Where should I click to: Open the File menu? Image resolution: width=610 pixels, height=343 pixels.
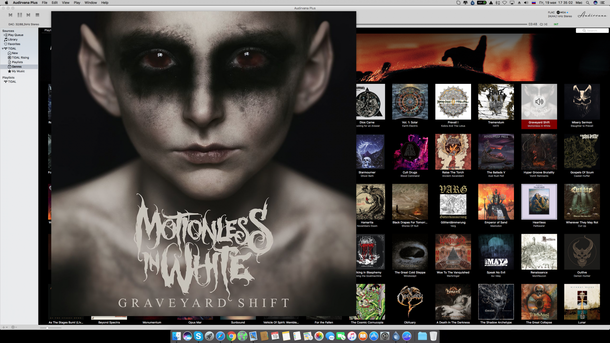(x=45, y=3)
